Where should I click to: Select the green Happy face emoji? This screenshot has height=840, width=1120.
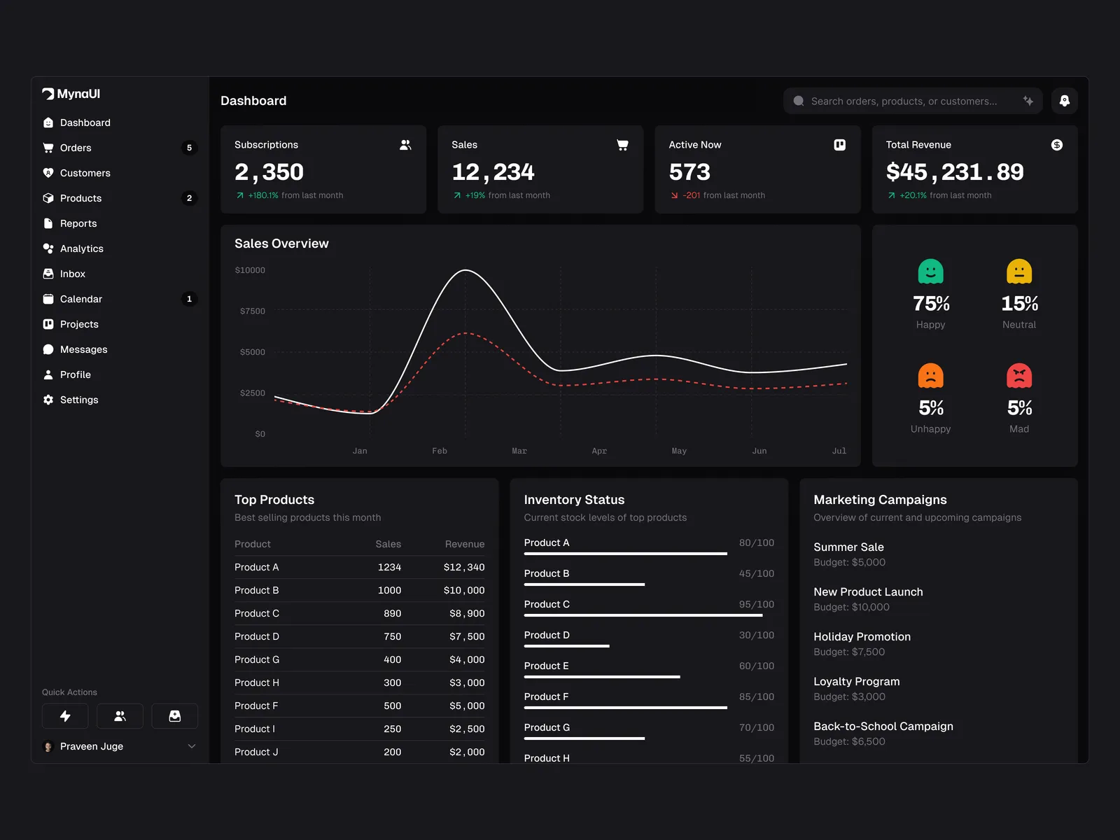[x=930, y=272]
